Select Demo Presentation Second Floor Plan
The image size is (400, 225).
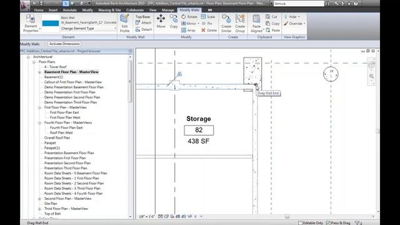coord(72,97)
